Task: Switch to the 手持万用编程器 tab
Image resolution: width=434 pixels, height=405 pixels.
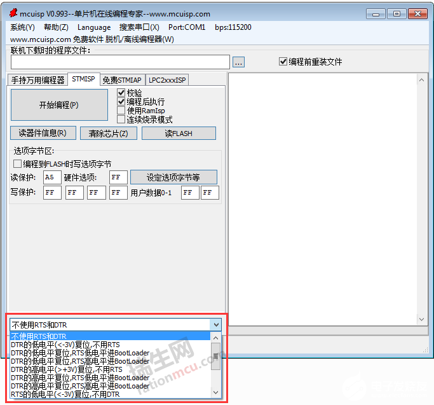Action: (37, 80)
